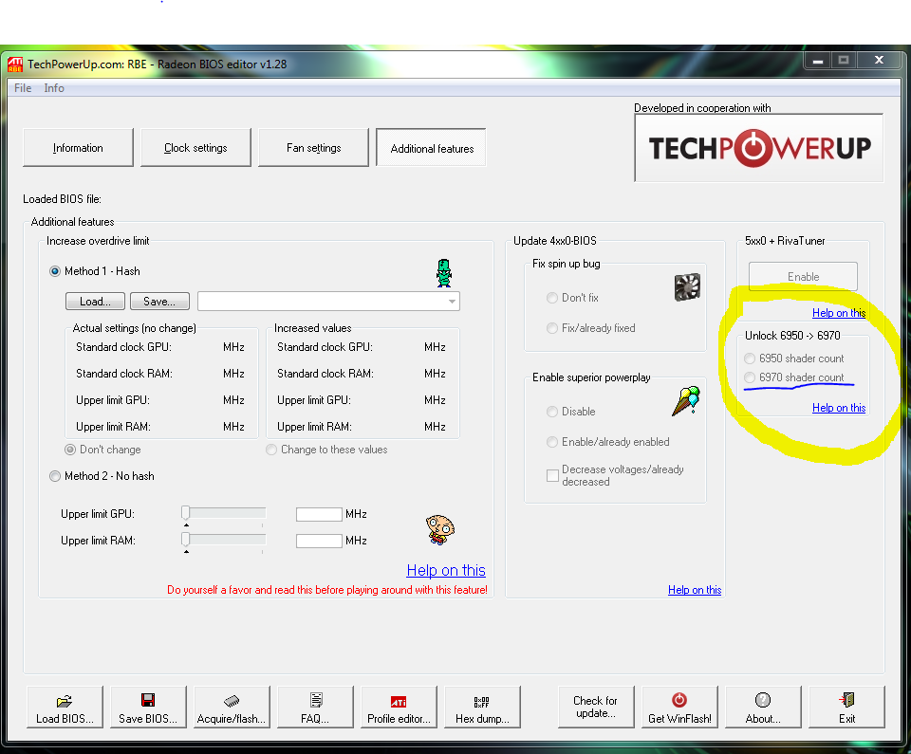Expand the hash profile dropdown arrow

tap(452, 302)
